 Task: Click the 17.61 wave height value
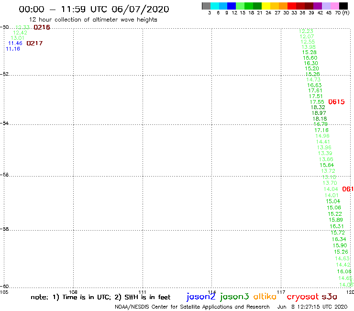click(x=315, y=90)
